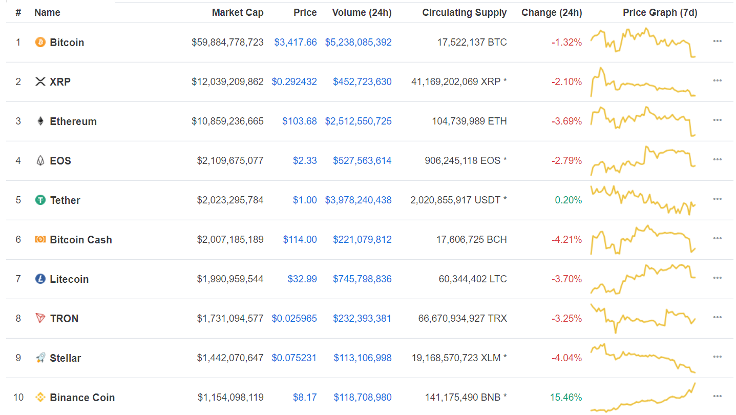Image resolution: width=736 pixels, height=415 pixels.
Task: Open the options menu for Binance Coin
Action: coord(717,396)
